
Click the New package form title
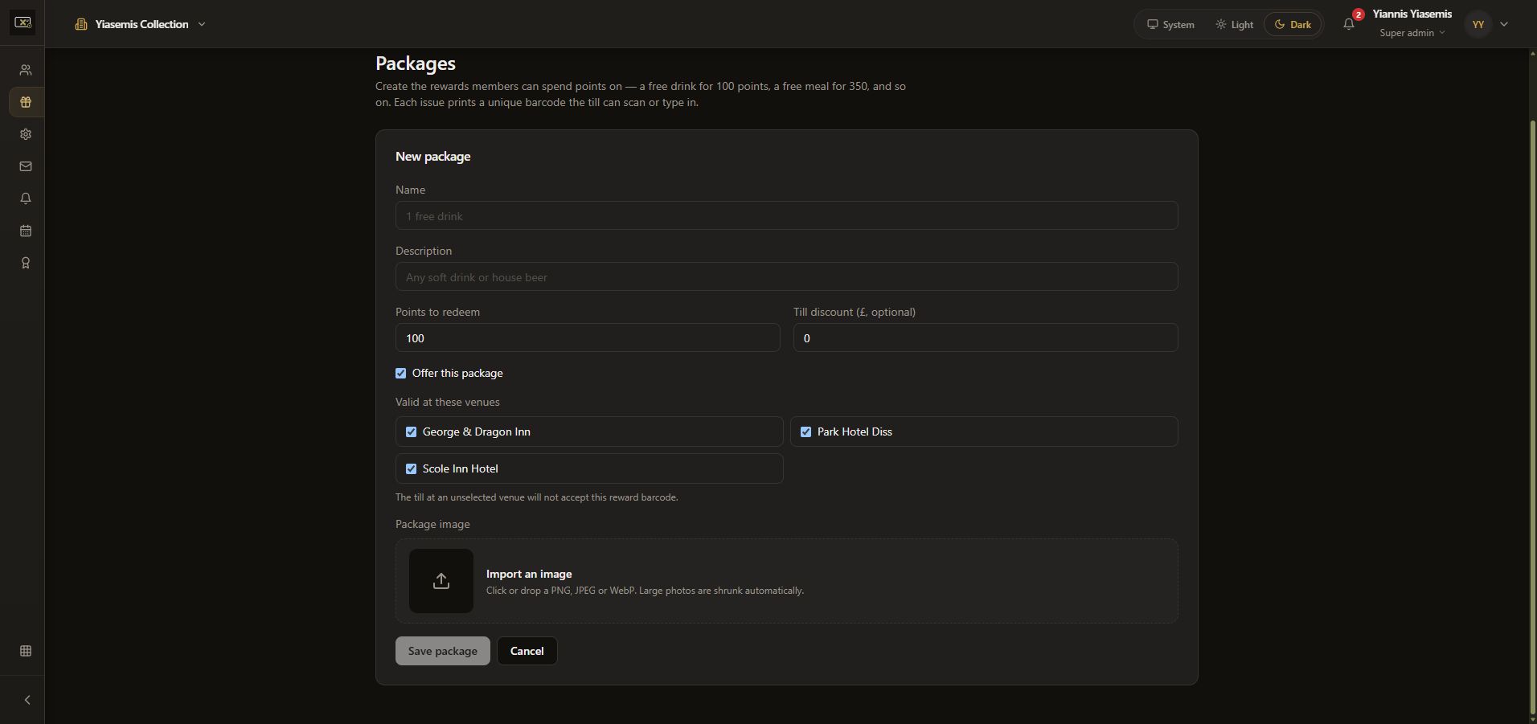pos(433,157)
